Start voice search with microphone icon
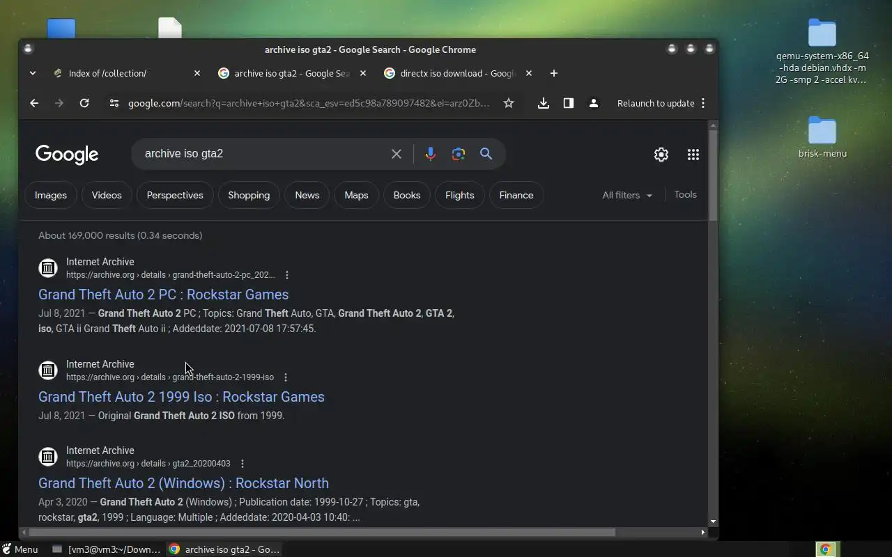The width and height of the screenshot is (892, 557). [x=431, y=154]
